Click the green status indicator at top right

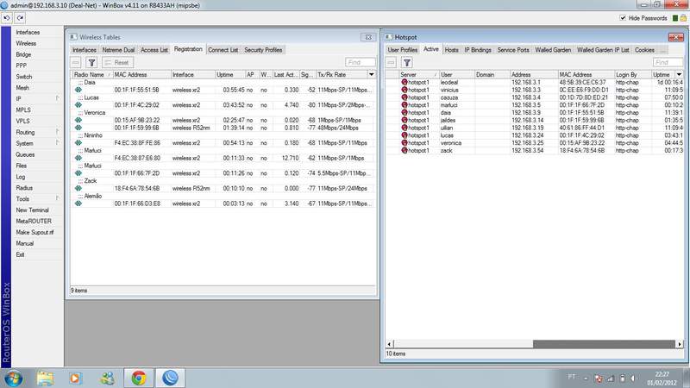coord(675,18)
